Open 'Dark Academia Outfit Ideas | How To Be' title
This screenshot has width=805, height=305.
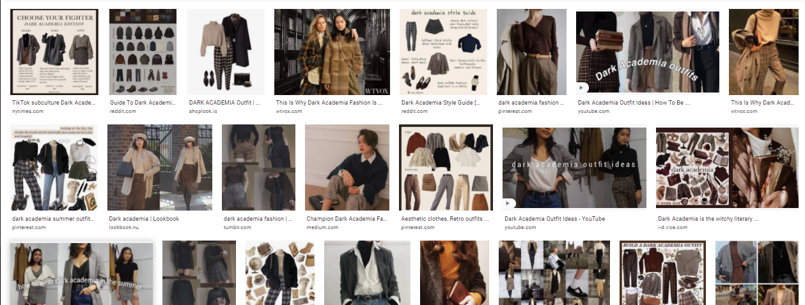click(646, 102)
